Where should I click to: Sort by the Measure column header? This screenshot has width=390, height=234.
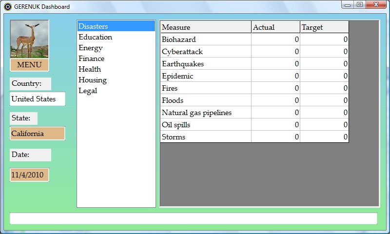click(x=205, y=27)
